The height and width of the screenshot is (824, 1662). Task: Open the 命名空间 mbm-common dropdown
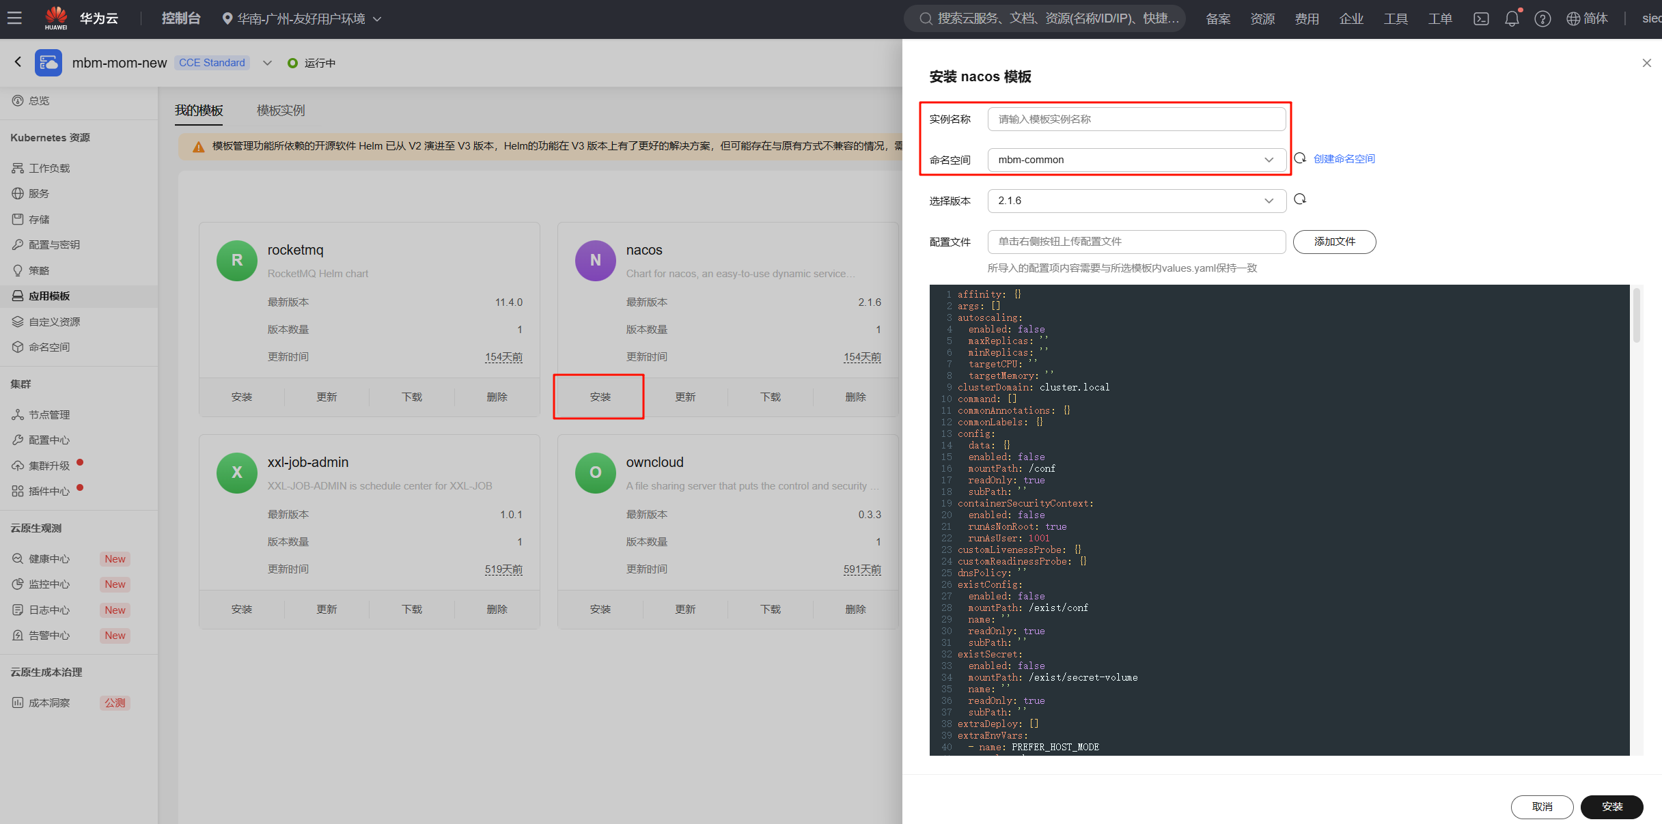pos(1137,160)
